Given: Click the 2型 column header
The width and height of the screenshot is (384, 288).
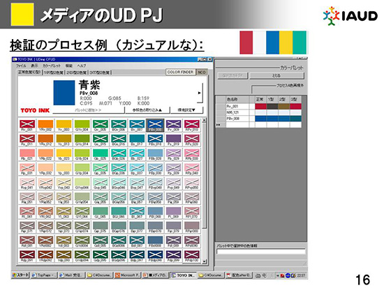Looking at the screenshot, I should click(x=283, y=99).
